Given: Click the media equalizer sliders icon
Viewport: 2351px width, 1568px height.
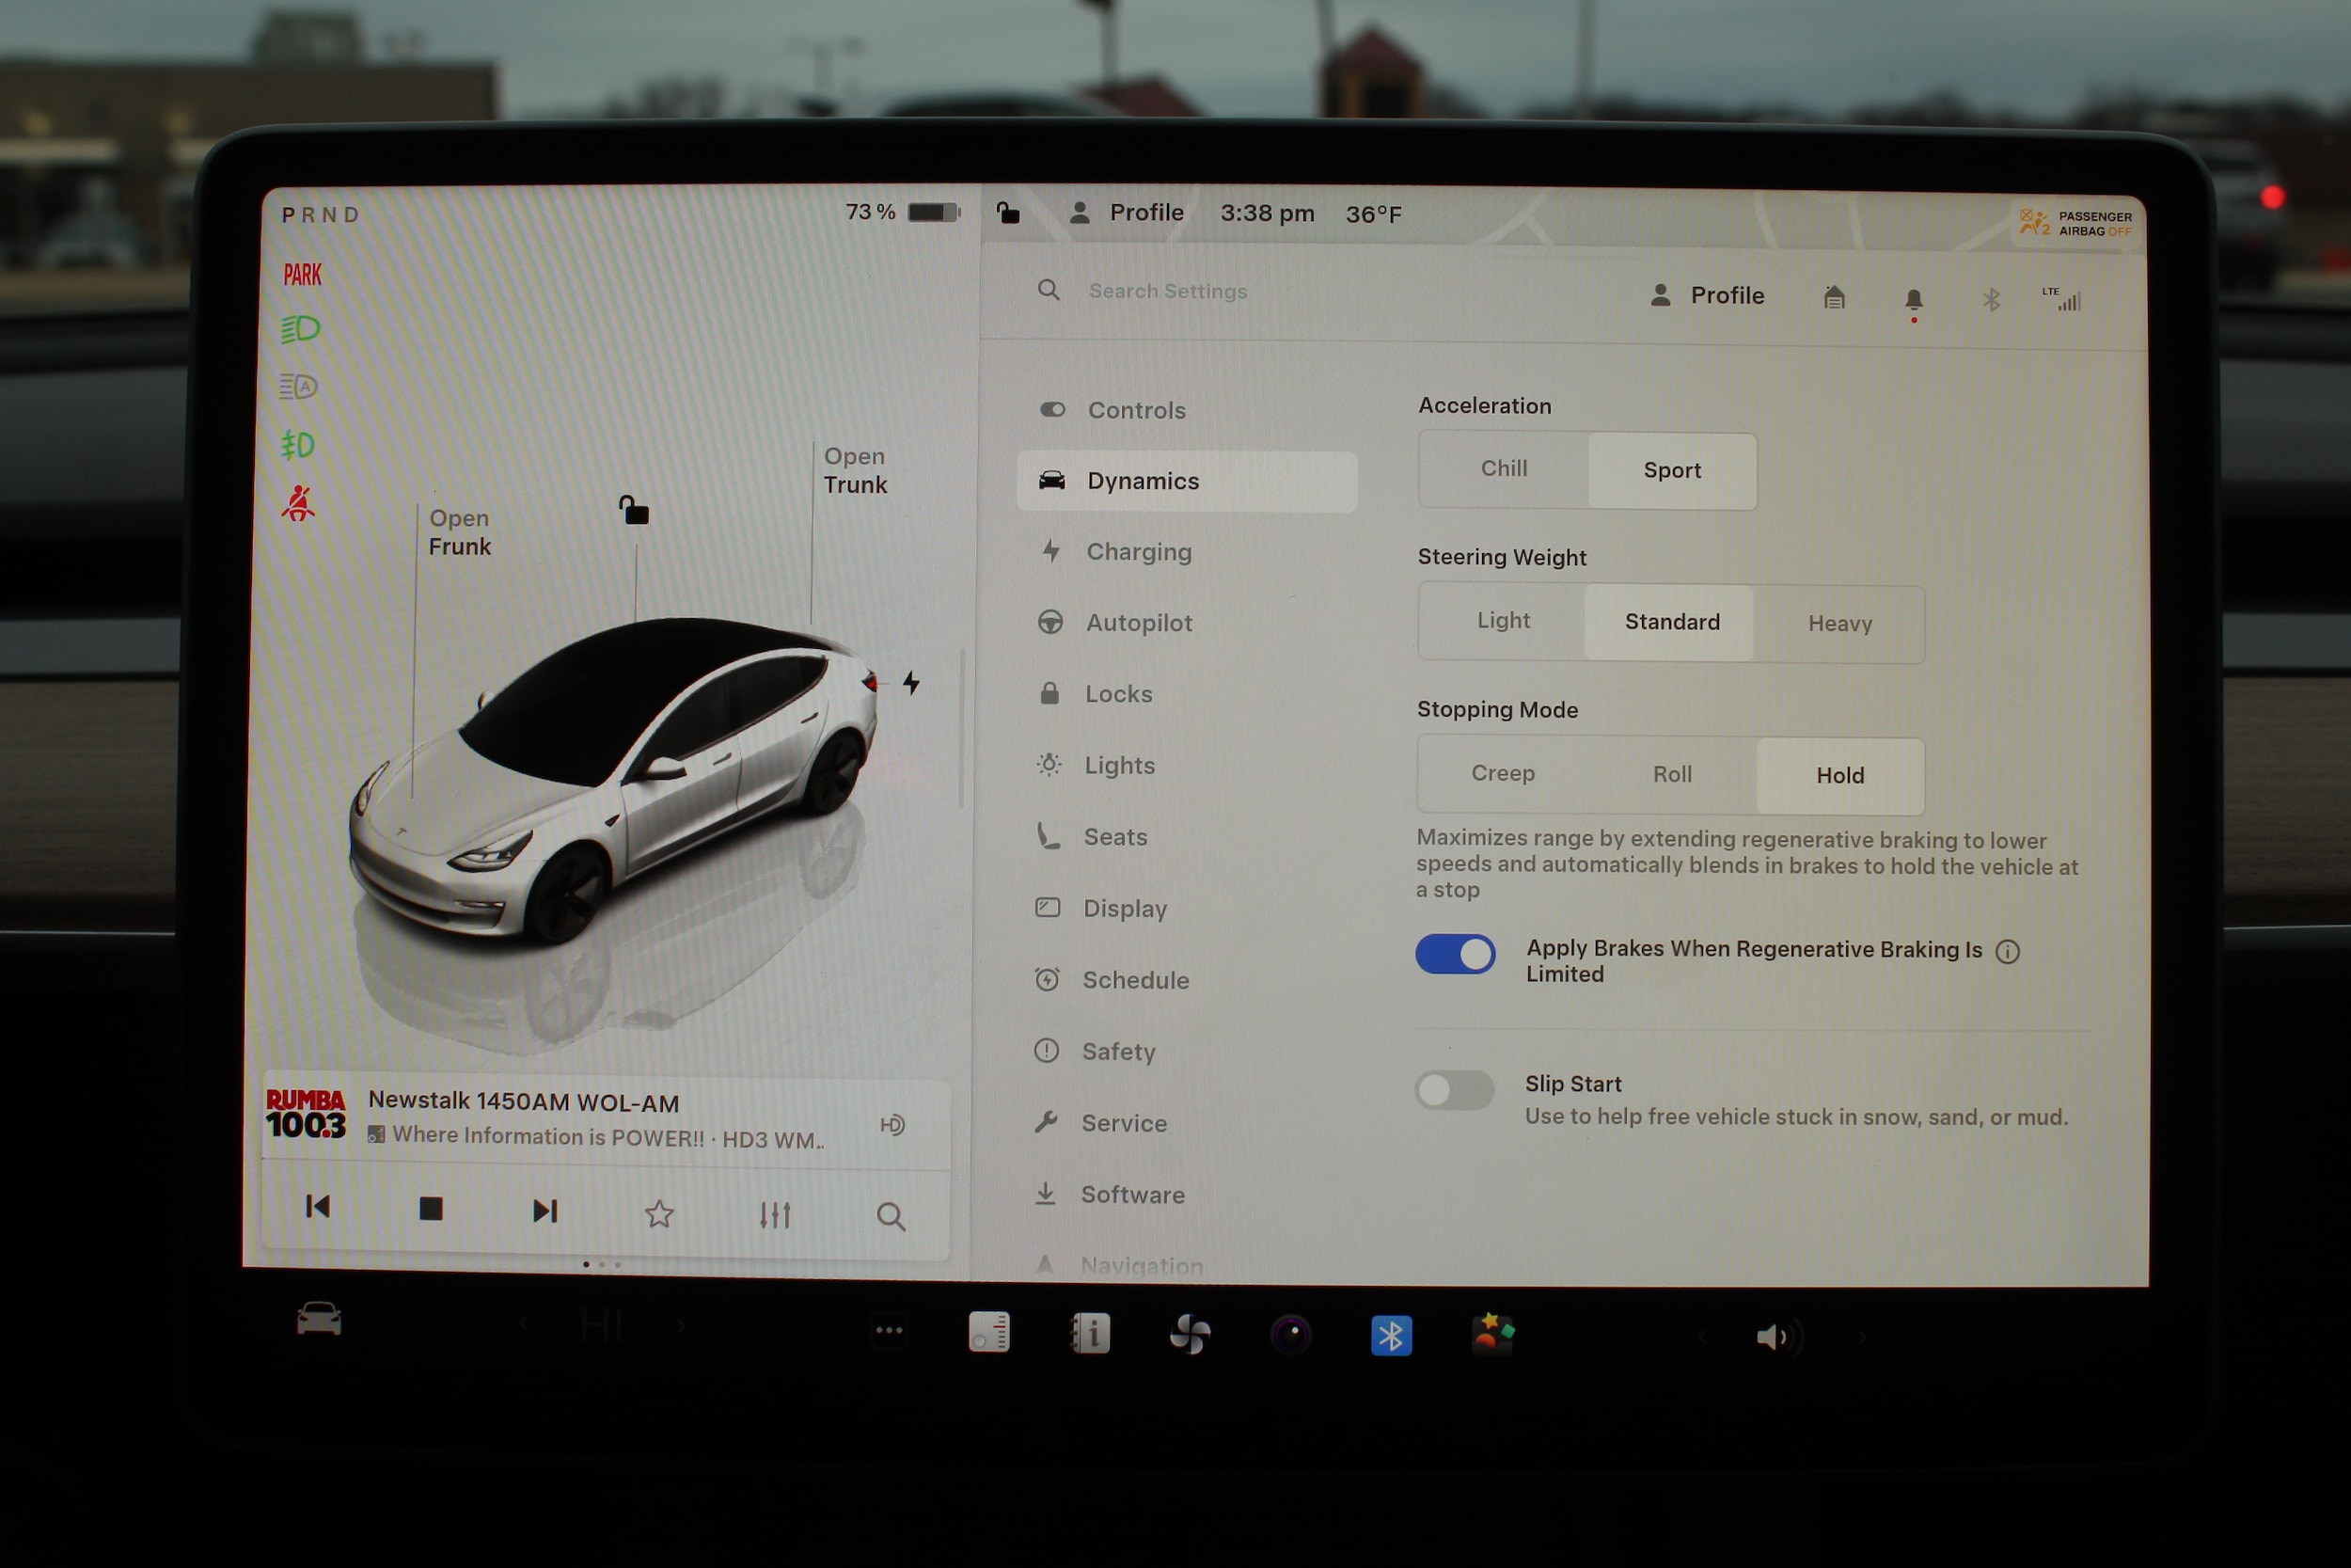Looking at the screenshot, I should [x=775, y=1215].
